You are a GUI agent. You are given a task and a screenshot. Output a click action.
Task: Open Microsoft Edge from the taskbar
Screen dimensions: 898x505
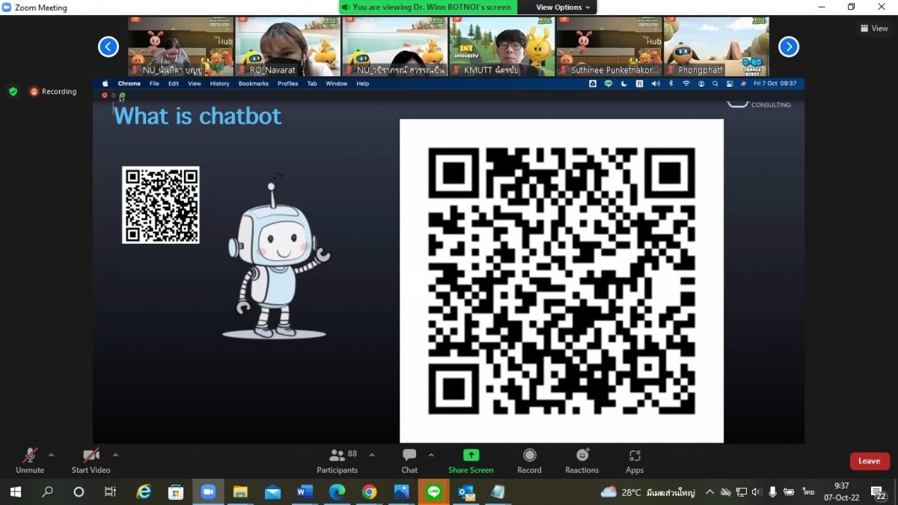[337, 492]
